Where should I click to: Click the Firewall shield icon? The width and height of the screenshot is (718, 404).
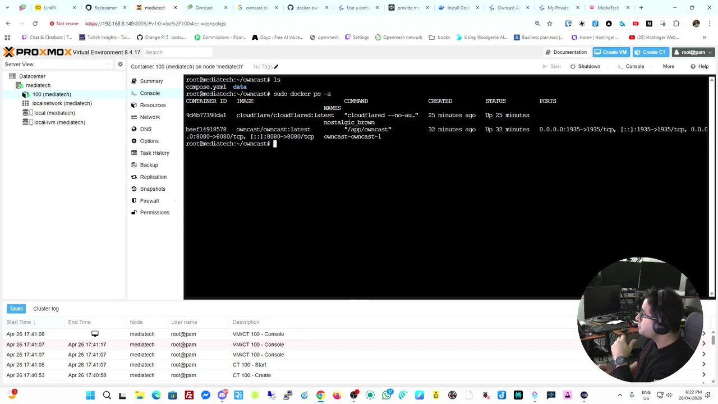click(134, 201)
